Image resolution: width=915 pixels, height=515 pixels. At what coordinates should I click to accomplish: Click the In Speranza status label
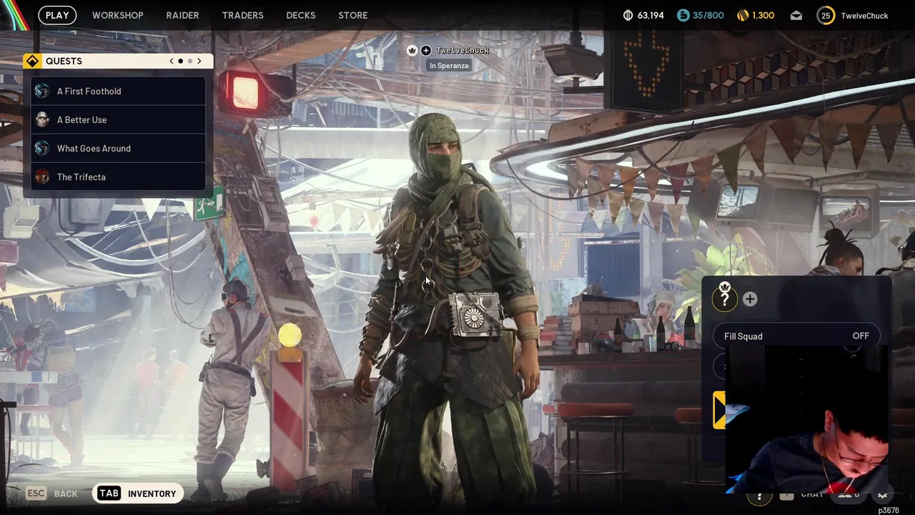click(449, 66)
